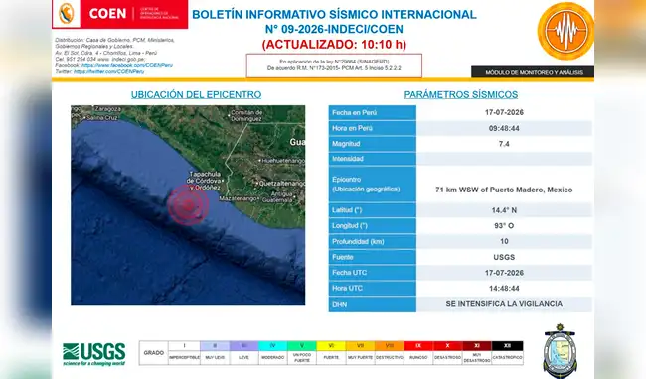Viewport: 646px width, 379px height.
Task: Click the 'Longitud (°)' row label
Action: pyautogui.click(x=350, y=225)
